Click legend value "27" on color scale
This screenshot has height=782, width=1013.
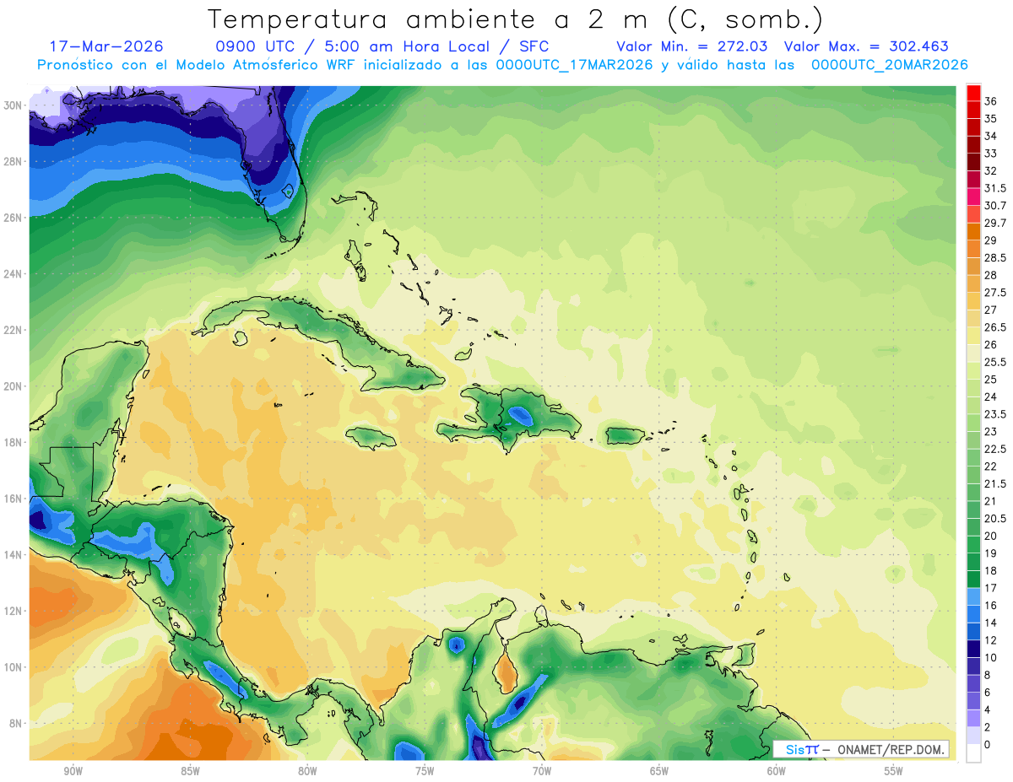click(x=991, y=310)
